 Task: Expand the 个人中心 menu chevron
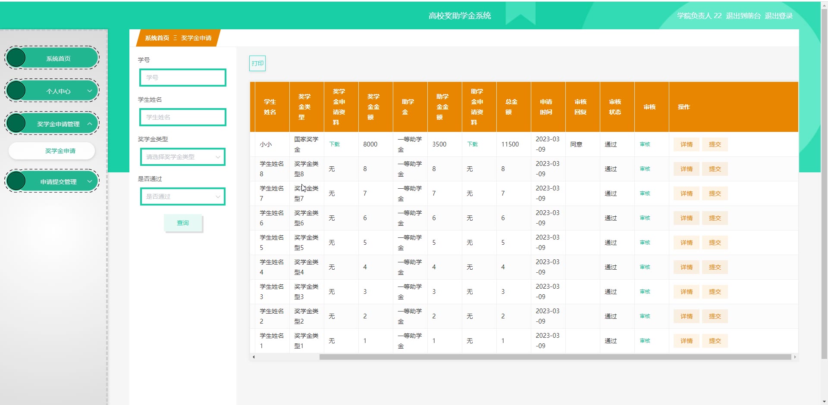[90, 91]
